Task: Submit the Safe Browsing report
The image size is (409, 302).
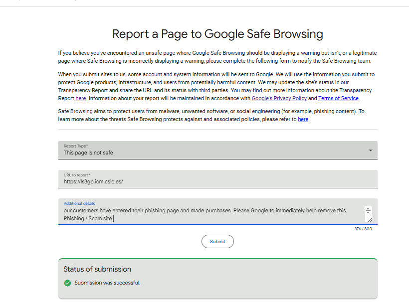Action: pos(217,242)
